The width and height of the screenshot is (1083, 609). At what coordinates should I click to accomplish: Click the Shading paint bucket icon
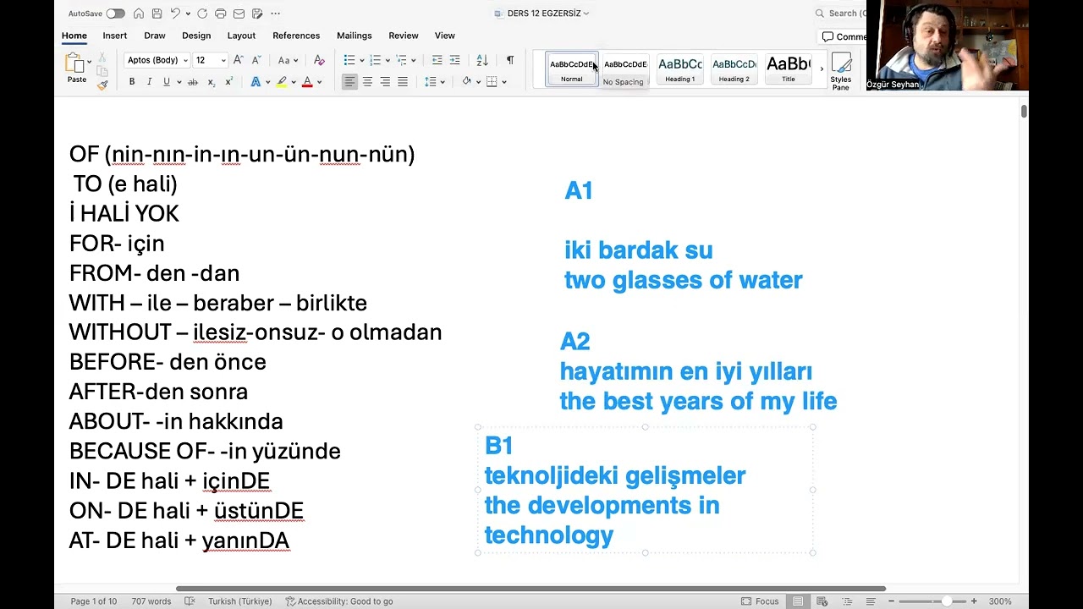tap(466, 82)
